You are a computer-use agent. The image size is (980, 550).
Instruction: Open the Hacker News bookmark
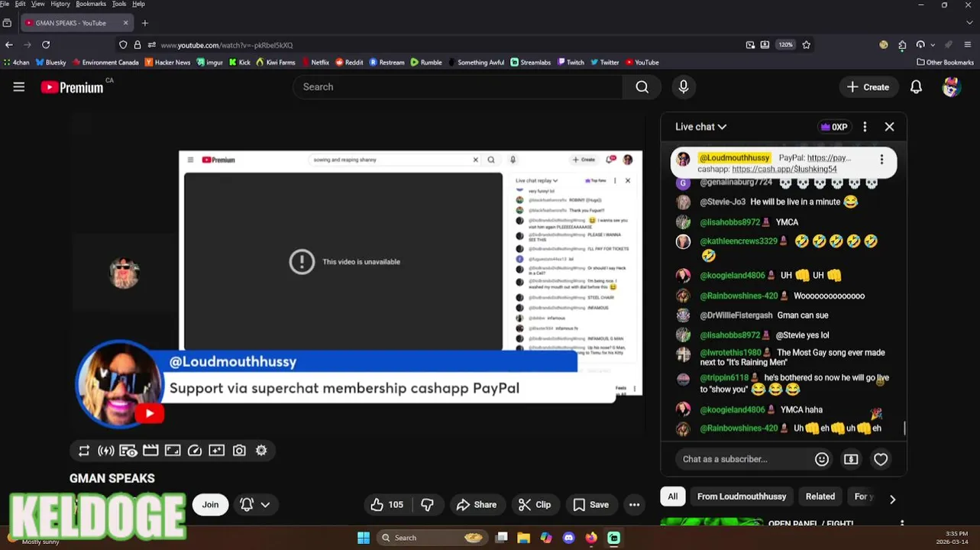(167, 63)
